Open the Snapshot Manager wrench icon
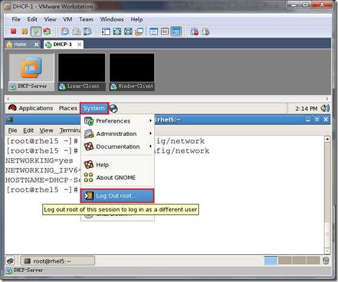 pyautogui.click(x=87, y=32)
